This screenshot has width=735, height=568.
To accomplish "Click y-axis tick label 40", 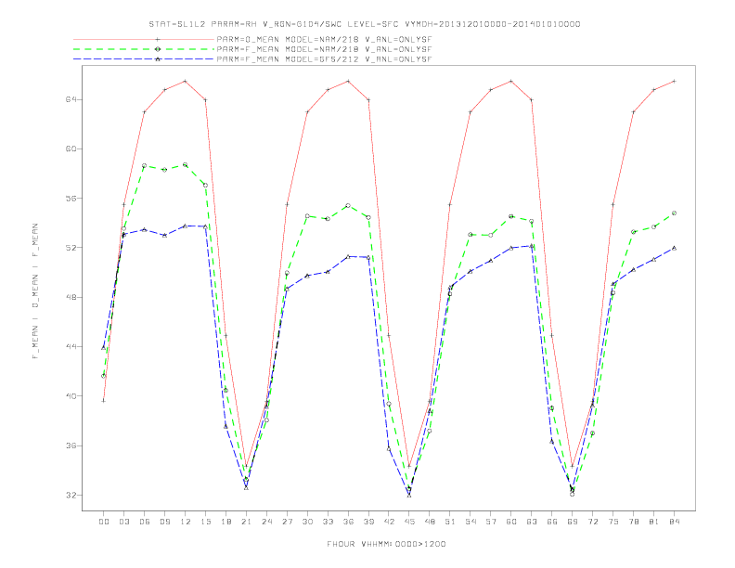I will pos(71,396).
